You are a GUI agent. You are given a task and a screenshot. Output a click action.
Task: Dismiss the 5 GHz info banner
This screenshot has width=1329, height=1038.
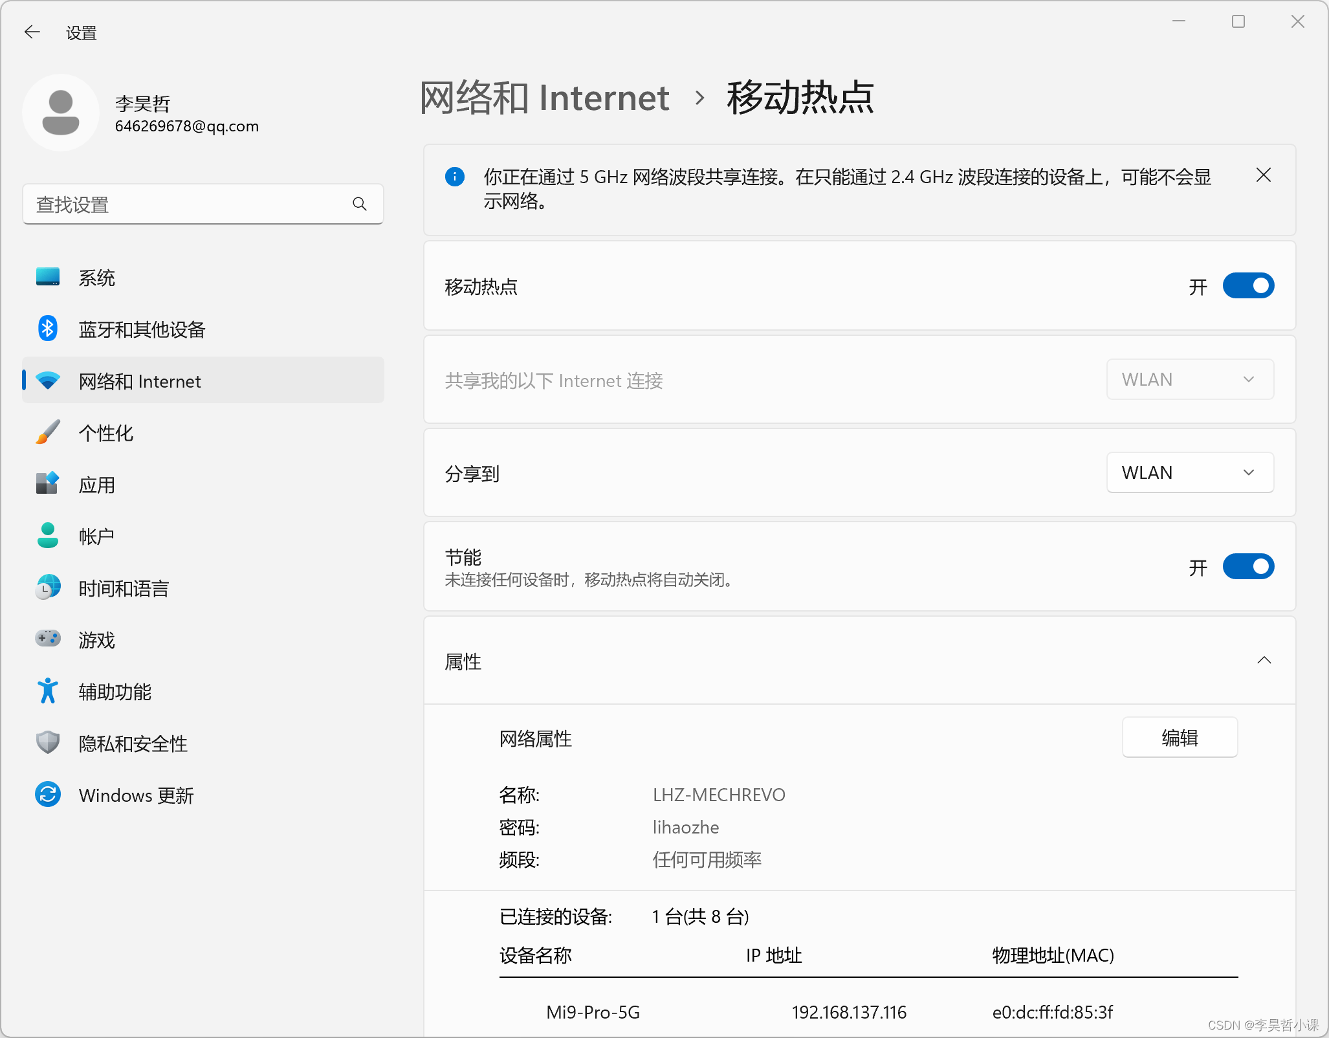pyautogui.click(x=1263, y=175)
